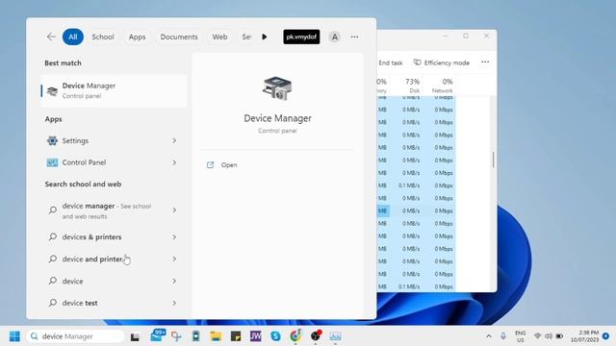Viewport: 616px width, 346px height.
Task: Open the clock and date flyout
Action: [584, 336]
